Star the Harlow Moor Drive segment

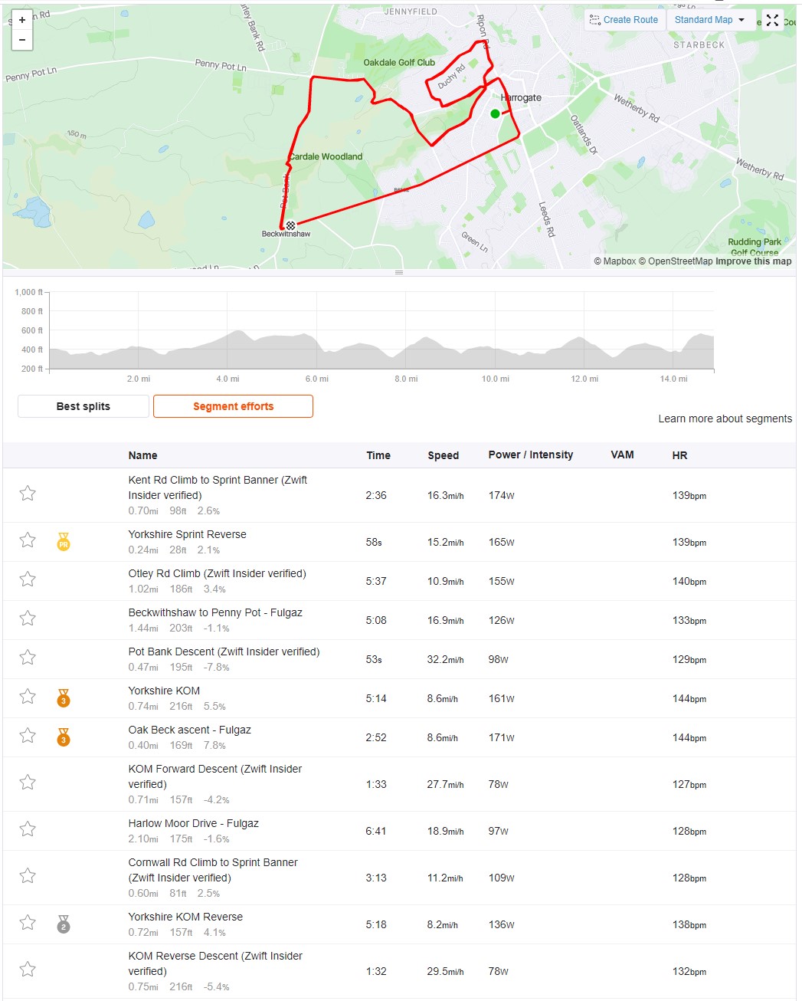pyautogui.click(x=28, y=829)
